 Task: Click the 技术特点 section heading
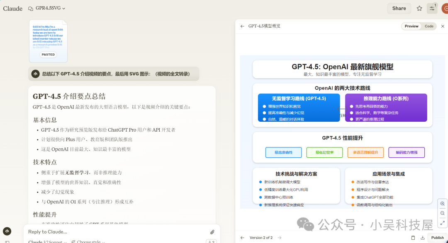pyautogui.click(x=45, y=162)
